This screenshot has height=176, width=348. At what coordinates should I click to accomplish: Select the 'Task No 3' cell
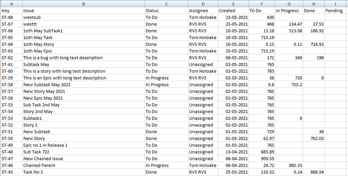click(83, 172)
